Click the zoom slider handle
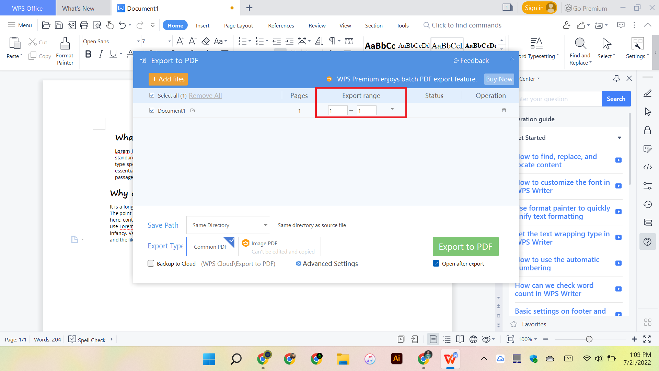This screenshot has height=371, width=659. click(x=589, y=339)
